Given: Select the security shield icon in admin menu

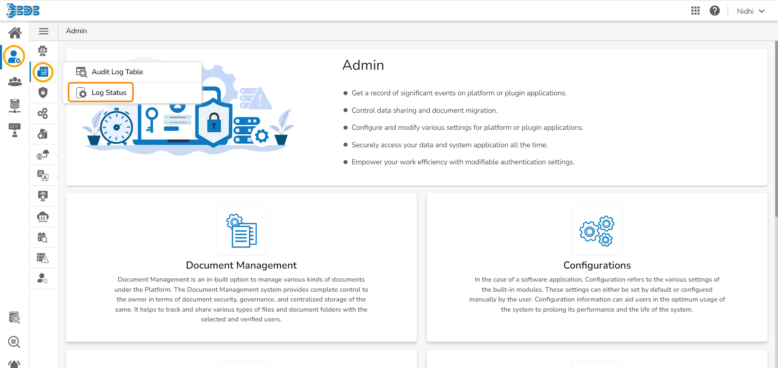Looking at the screenshot, I should 43,92.
